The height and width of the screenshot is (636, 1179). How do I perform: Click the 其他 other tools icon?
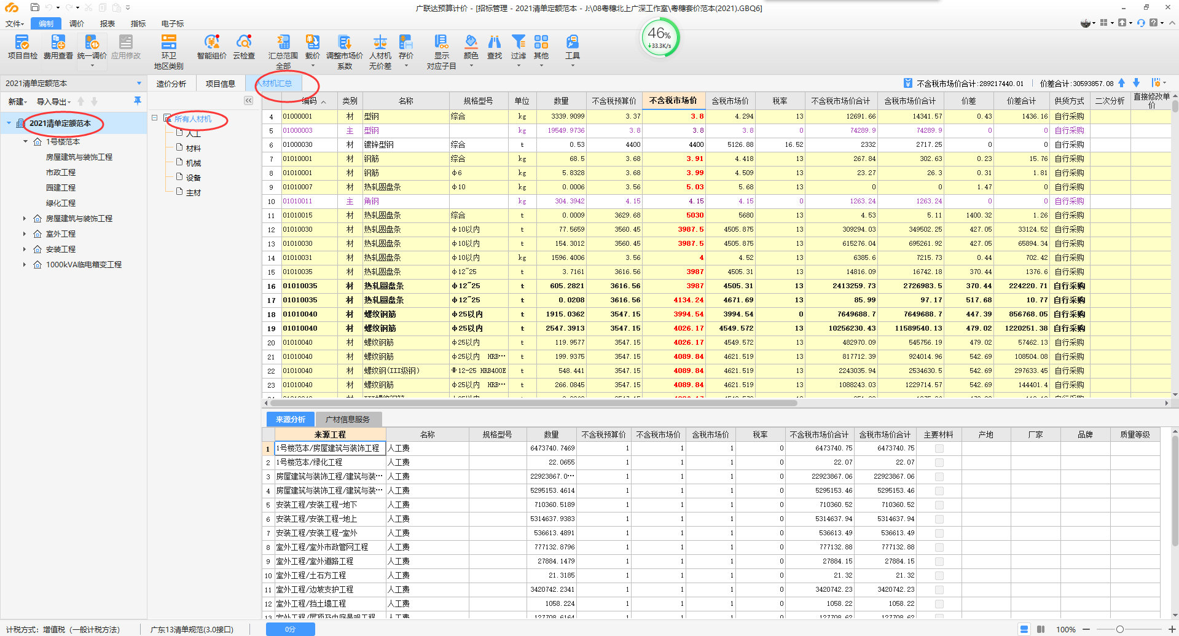click(541, 42)
